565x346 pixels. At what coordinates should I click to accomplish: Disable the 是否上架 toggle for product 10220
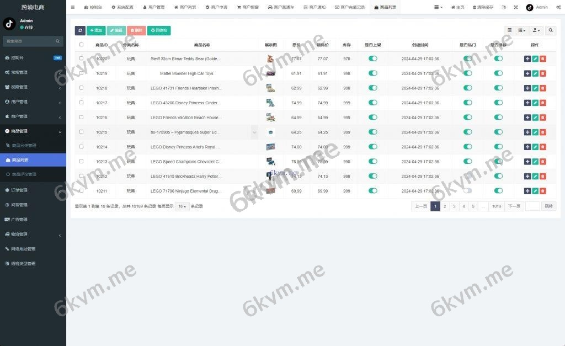[x=374, y=58]
